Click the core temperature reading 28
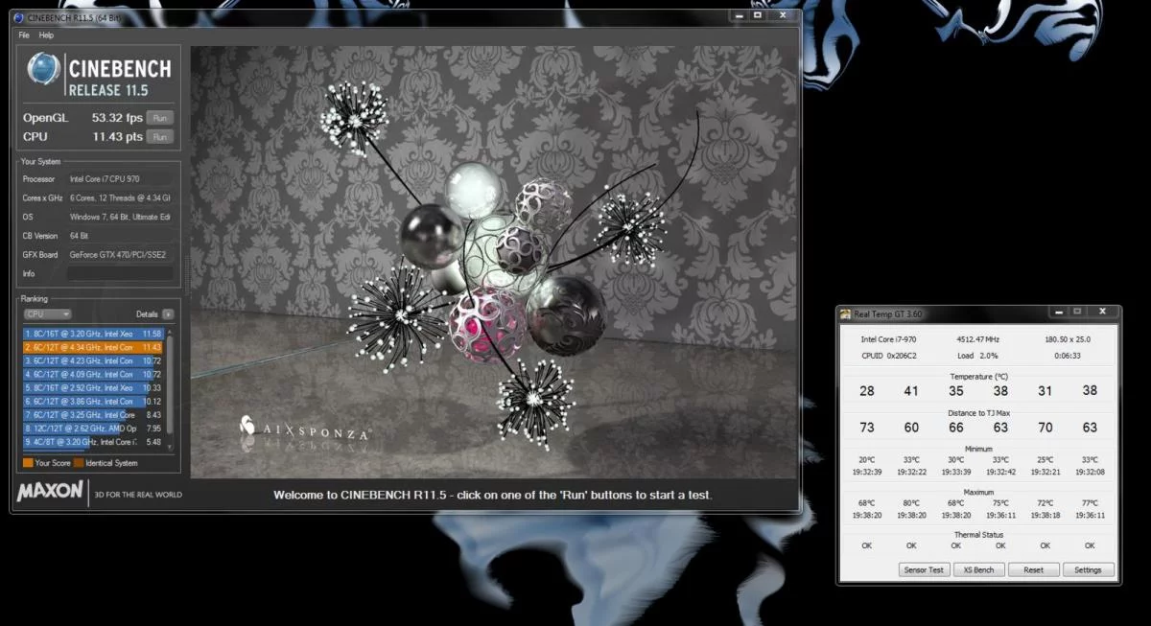The image size is (1151, 626). tap(867, 391)
